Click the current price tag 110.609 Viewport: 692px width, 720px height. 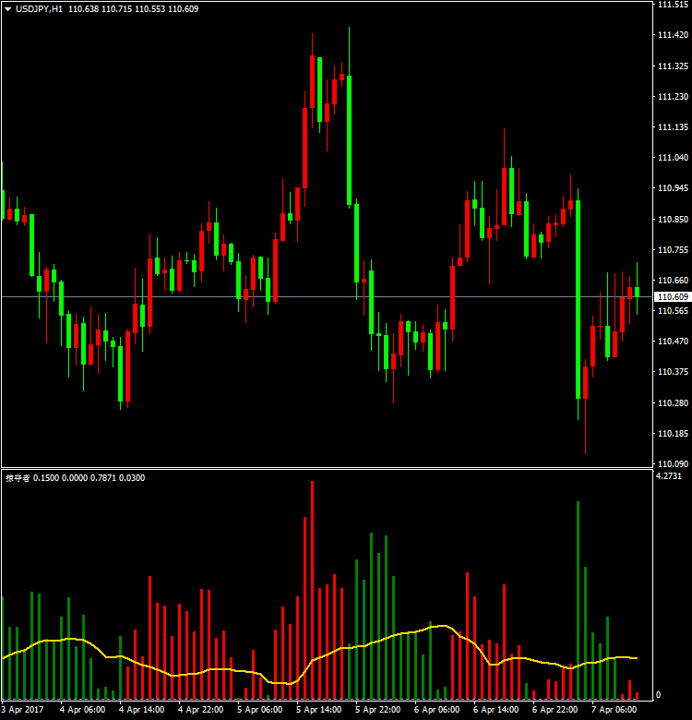(x=672, y=296)
